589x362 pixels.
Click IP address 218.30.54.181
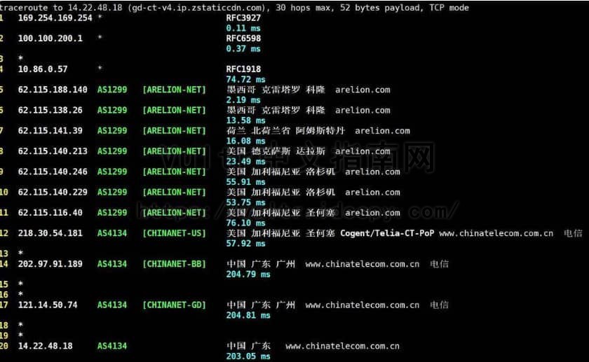(x=50, y=233)
